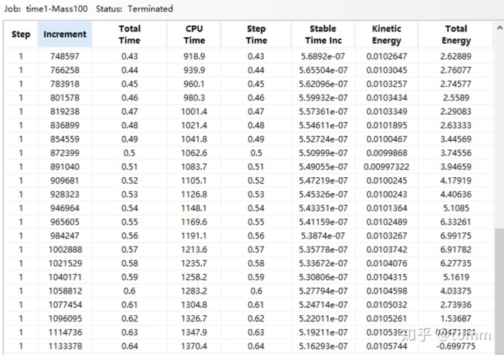Click kinetic energy value 0.0102647

point(386,56)
